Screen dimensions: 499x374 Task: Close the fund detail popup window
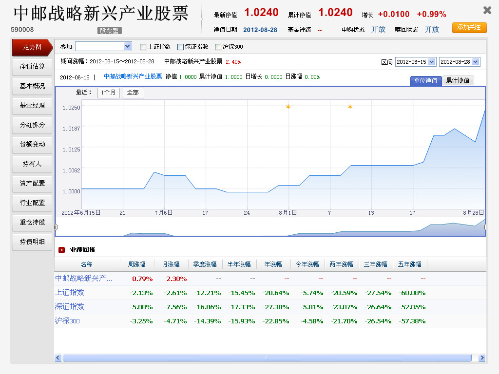coord(487,10)
